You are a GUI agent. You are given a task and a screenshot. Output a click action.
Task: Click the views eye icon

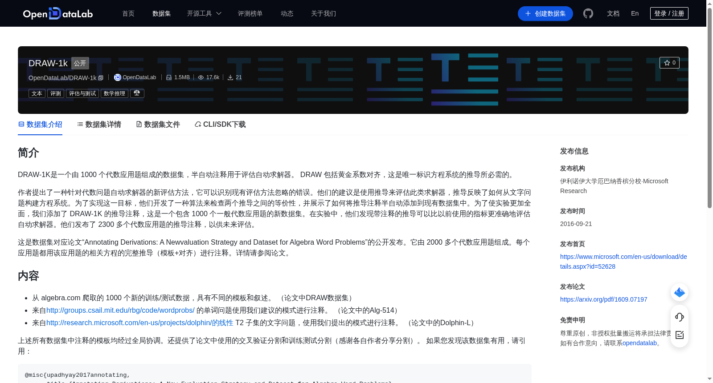pos(201,77)
